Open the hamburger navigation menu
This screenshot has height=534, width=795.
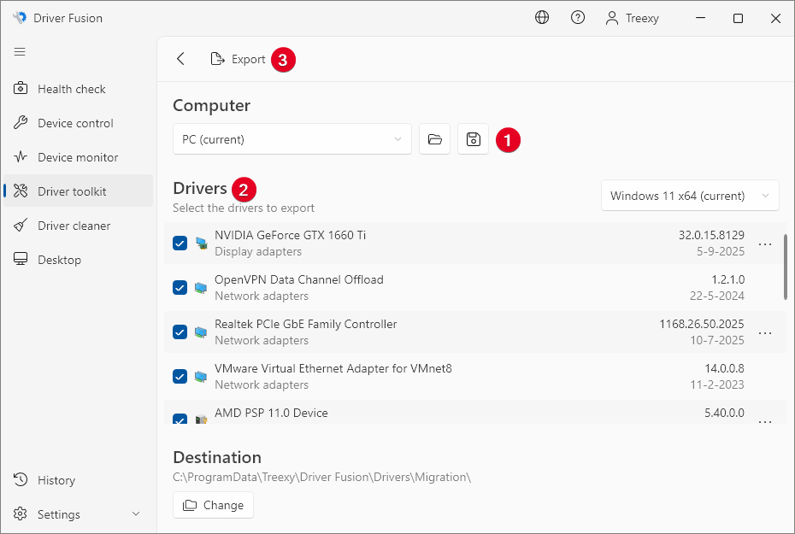[x=20, y=51]
